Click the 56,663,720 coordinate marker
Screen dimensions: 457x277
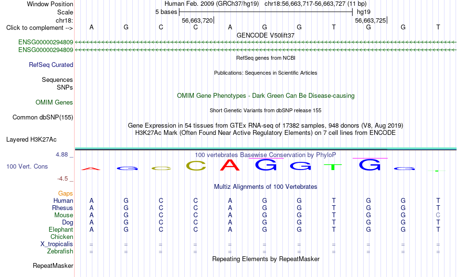(x=197, y=20)
